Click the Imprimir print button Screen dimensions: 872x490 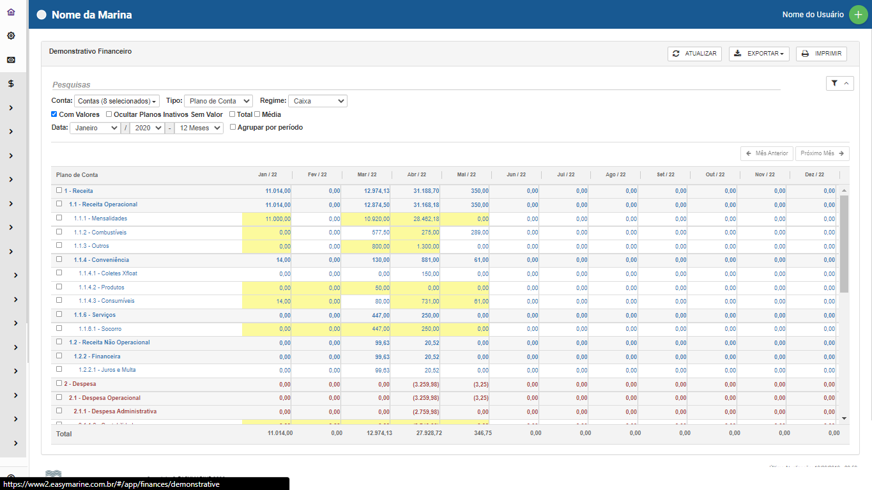click(821, 54)
